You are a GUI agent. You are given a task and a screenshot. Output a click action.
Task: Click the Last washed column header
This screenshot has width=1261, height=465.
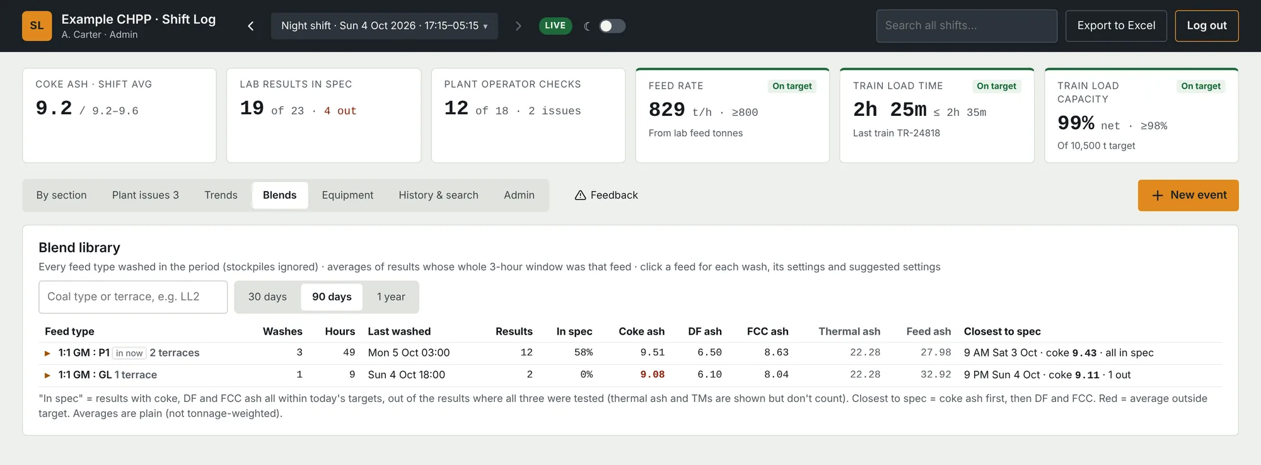[399, 331]
